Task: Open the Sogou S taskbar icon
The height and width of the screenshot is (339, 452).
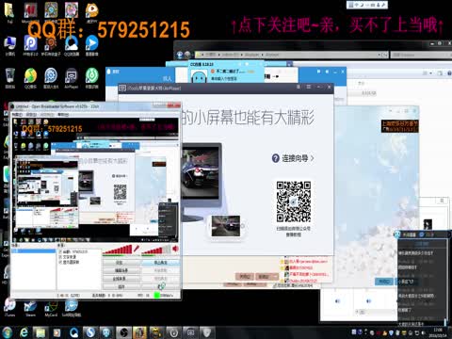Action: 90,332
